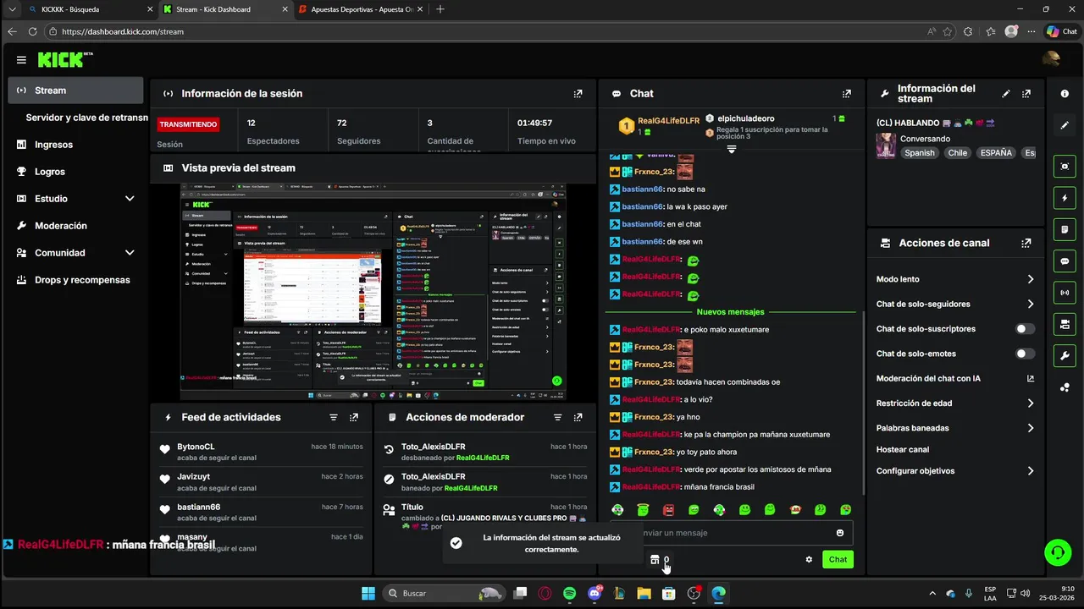Image resolution: width=1084 pixels, height=609 pixels.
Task: Open Microsoft Edge taskbar icon
Action: click(718, 593)
